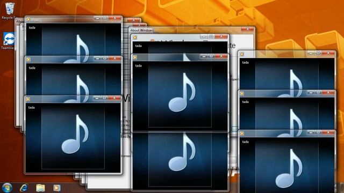The width and height of the screenshot is (344, 193).
Task: Click title icon of second right-stack player
Action: tap(242, 94)
